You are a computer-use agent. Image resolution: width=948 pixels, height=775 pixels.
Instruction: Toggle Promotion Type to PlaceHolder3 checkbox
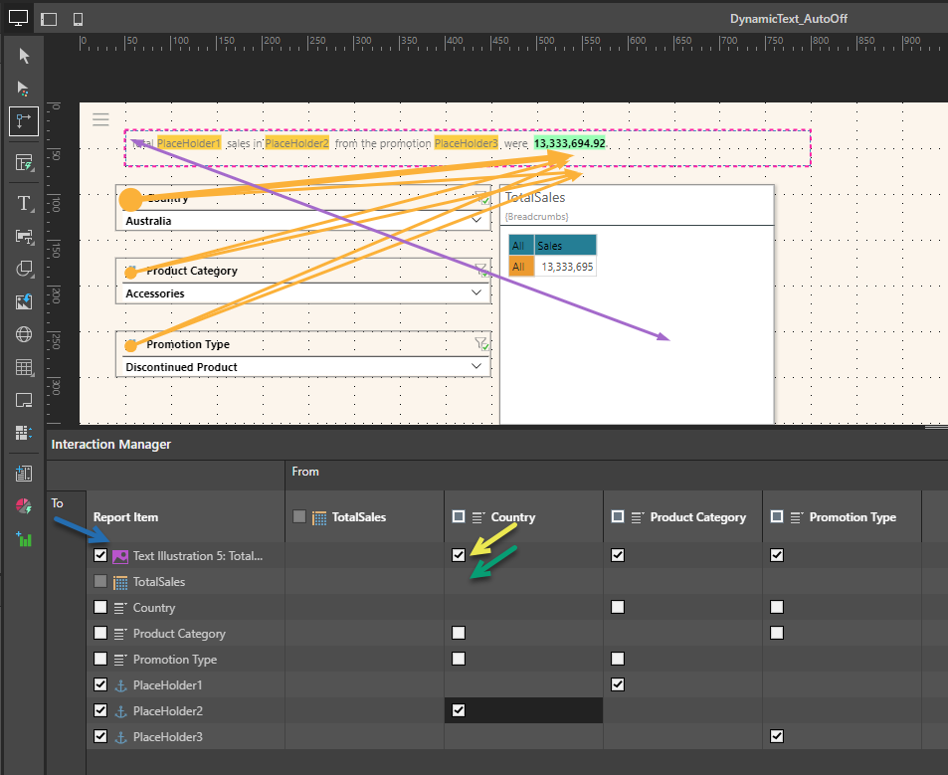click(777, 736)
